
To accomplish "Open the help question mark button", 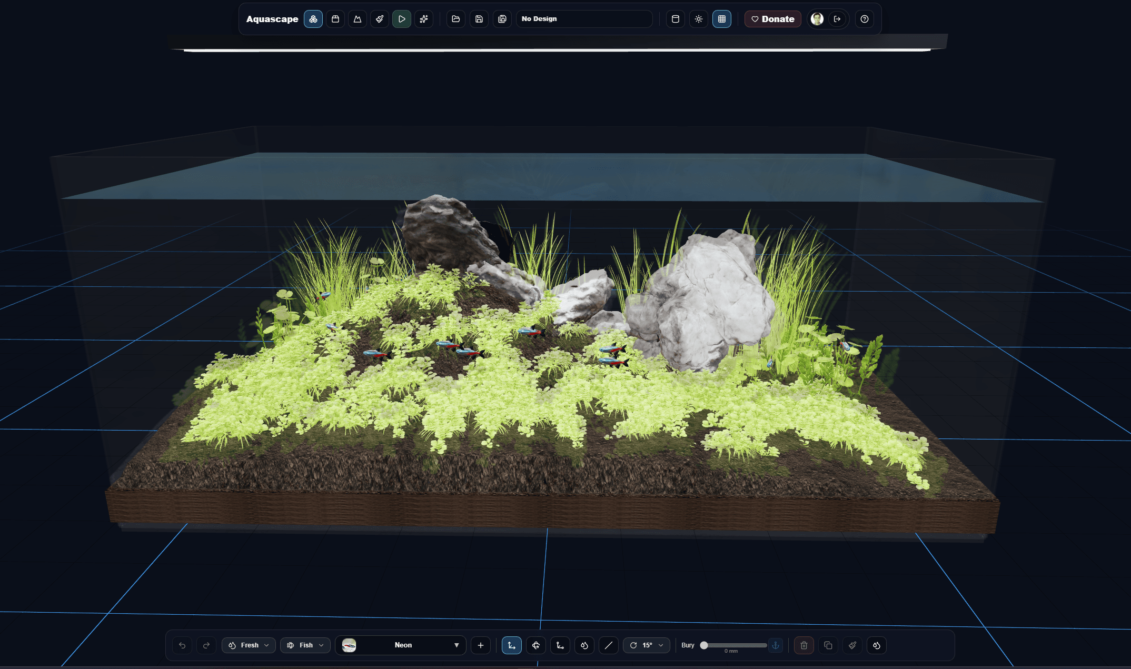I will click(x=864, y=19).
